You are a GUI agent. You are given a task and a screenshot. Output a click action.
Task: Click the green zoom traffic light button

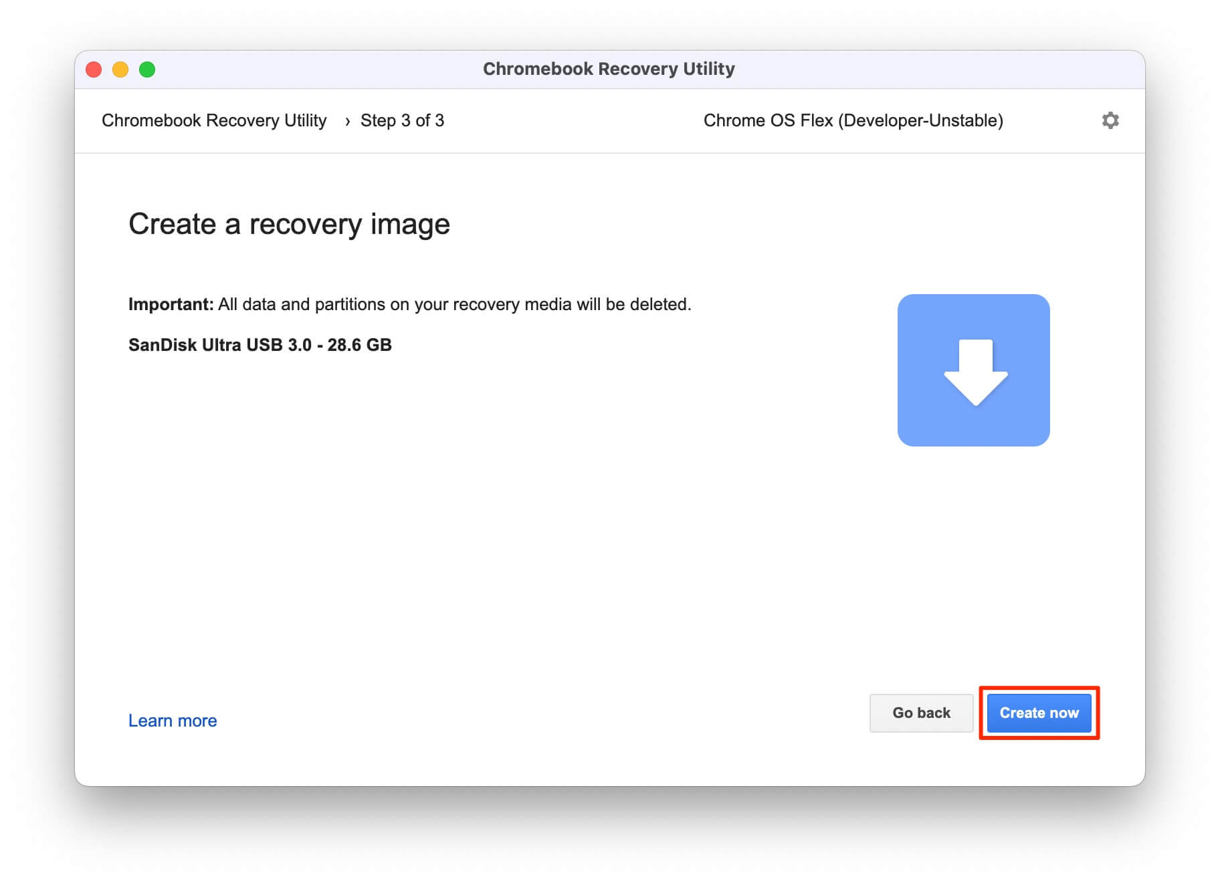pyautogui.click(x=147, y=69)
